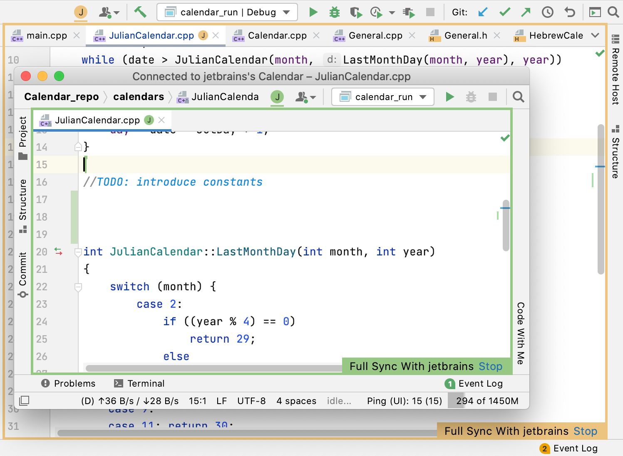Click the Build hammer icon
The height and width of the screenshot is (456, 623).
pos(140,12)
